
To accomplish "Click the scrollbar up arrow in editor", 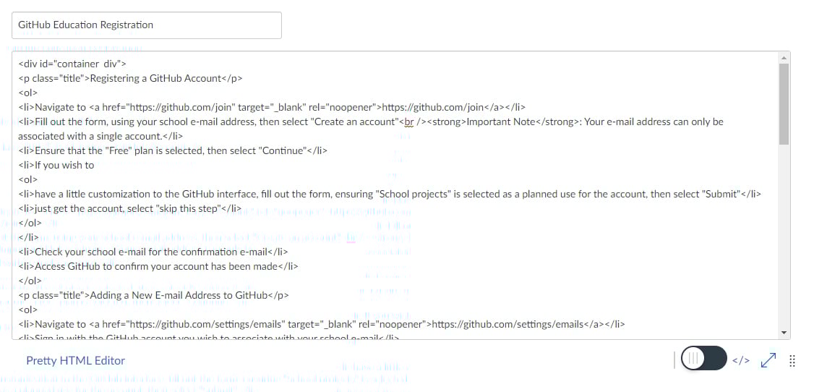I will point(784,58).
